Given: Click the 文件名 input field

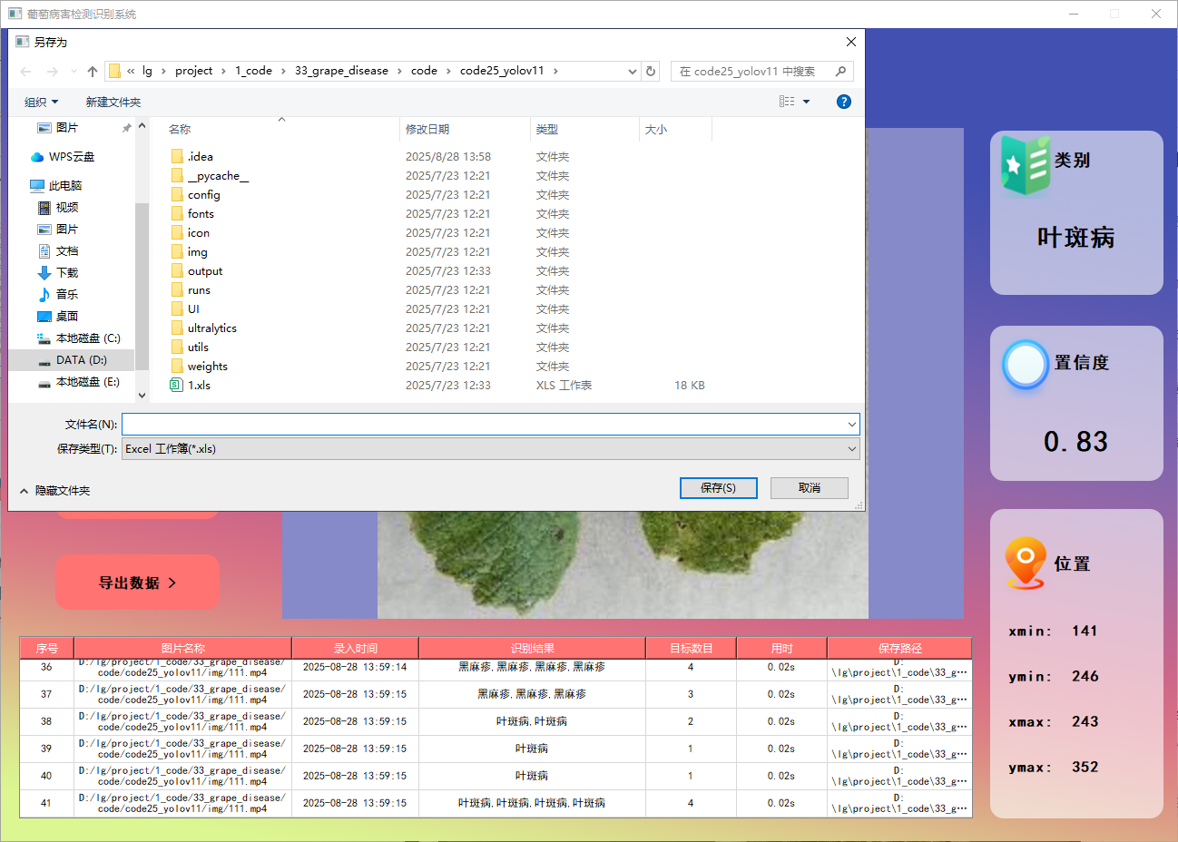Looking at the screenshot, I should point(483,424).
